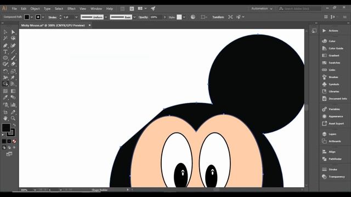This screenshot has height=197, width=351.
Task: Select the Puppet Warp pin tool
Action: click(13, 78)
